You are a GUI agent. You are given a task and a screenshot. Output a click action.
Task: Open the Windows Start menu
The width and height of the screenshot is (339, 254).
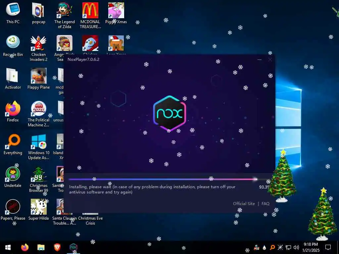8,247
